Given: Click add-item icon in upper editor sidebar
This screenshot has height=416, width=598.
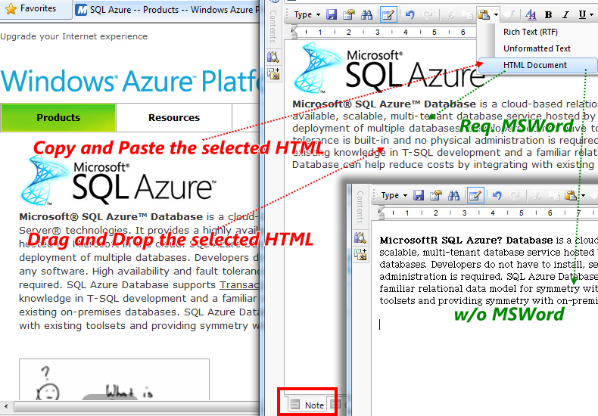Looking at the screenshot, I should click(x=273, y=73).
